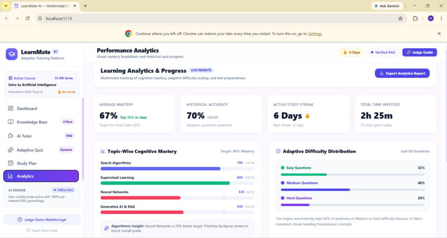447x238 pixels.
Task: Click the Active Course chip icon
Action: point(11,78)
